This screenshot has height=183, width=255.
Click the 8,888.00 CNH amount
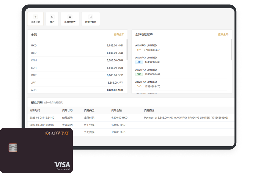tap(115, 60)
